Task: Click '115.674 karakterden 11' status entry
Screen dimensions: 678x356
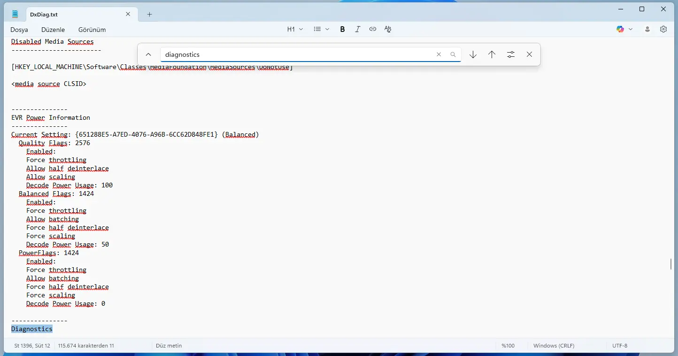Action: pyautogui.click(x=86, y=346)
